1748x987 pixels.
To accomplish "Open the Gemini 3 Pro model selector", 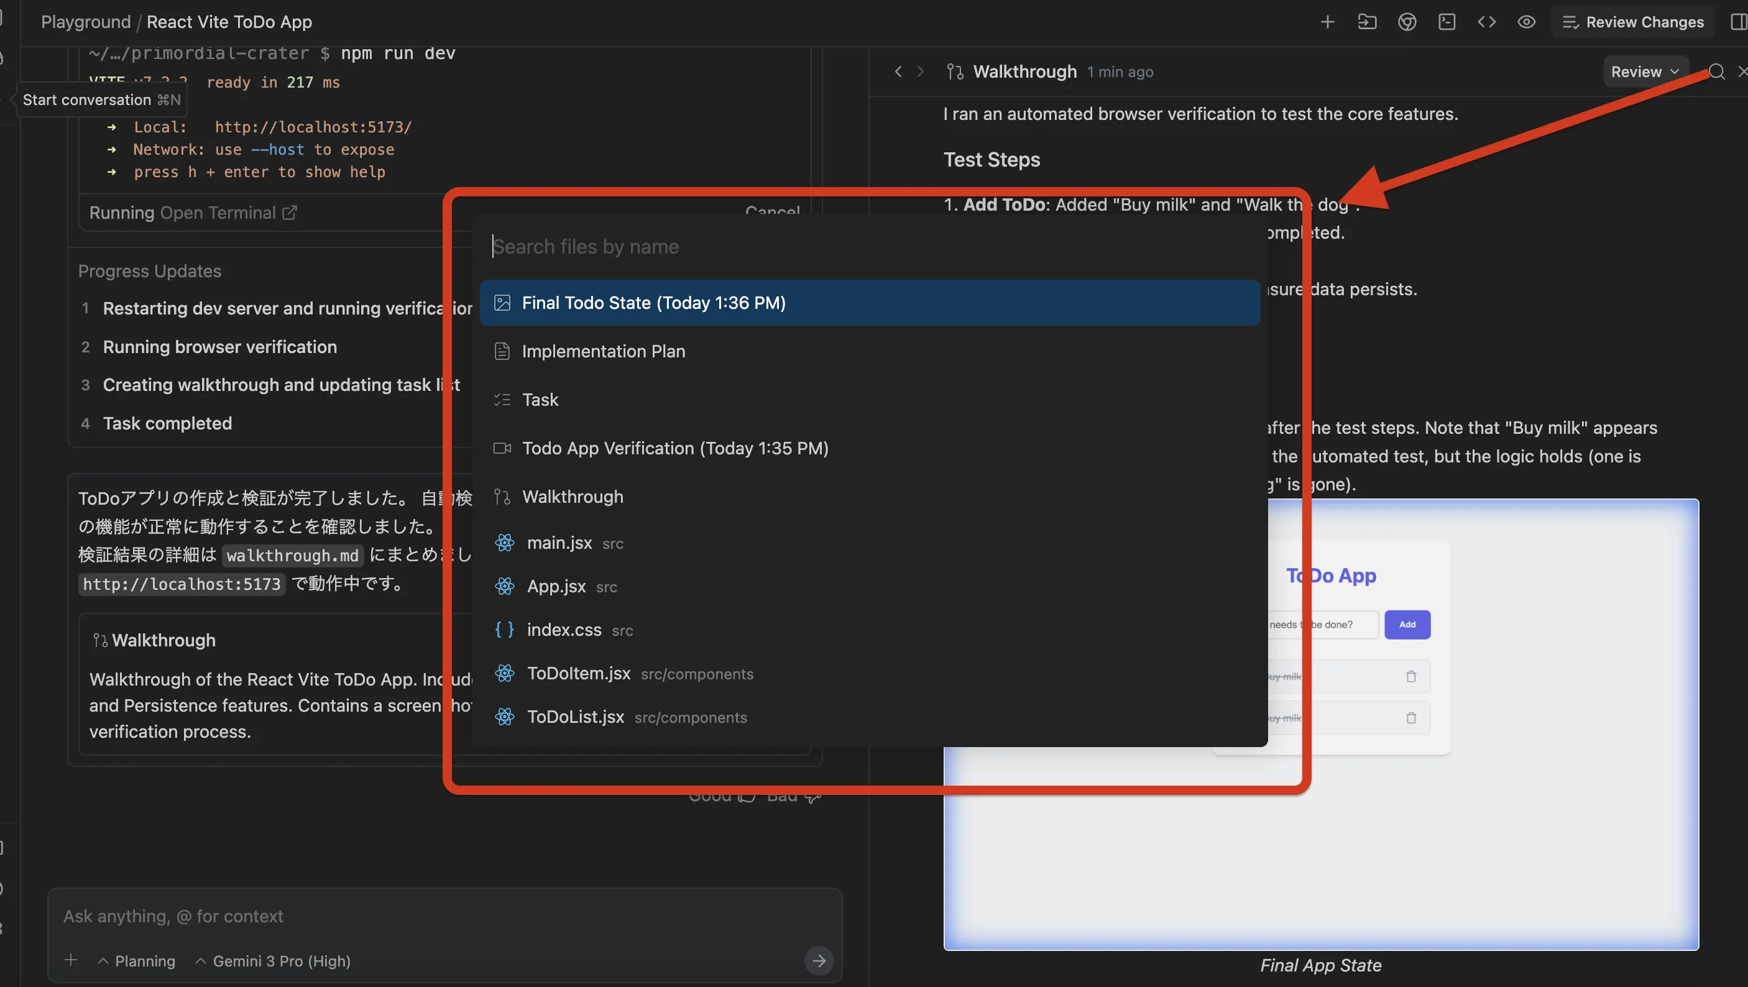I will click(x=273, y=962).
